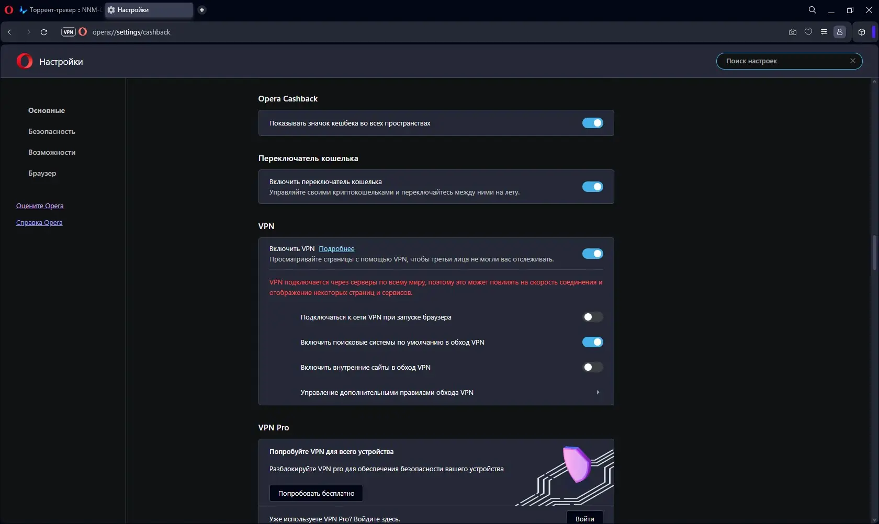Open the 'Основные' settings section
This screenshot has width=879, height=524.
pyautogui.click(x=47, y=110)
